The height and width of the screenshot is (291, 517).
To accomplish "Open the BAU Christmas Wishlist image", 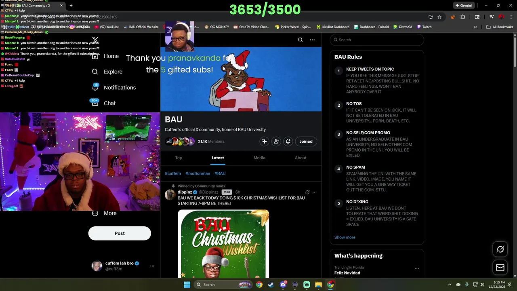I will pyautogui.click(x=223, y=244).
